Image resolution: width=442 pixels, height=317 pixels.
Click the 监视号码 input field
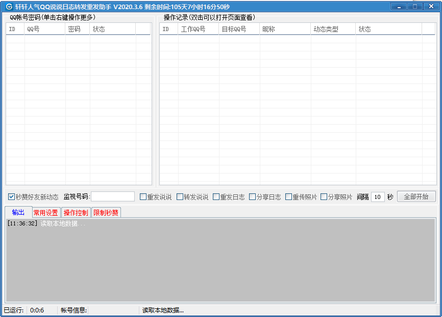[x=113, y=196]
